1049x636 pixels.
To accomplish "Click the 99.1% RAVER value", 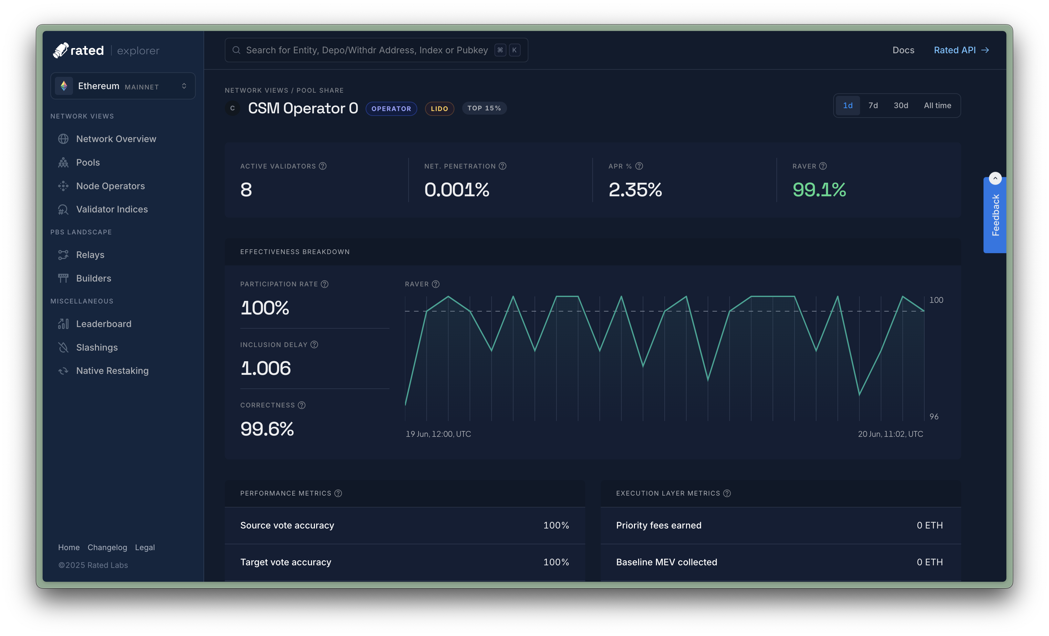I will 819,190.
